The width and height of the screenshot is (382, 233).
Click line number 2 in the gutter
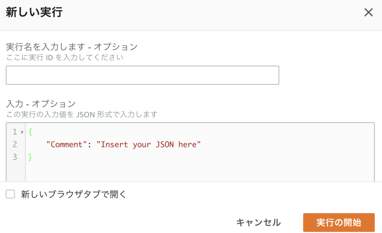tap(15, 144)
